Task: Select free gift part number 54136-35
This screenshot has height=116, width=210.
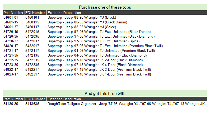Action: point(11,104)
